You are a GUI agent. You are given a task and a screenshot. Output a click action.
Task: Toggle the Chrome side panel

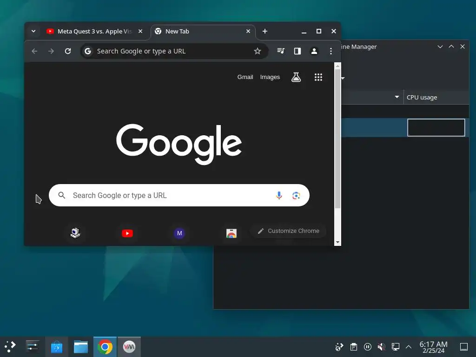(x=297, y=51)
